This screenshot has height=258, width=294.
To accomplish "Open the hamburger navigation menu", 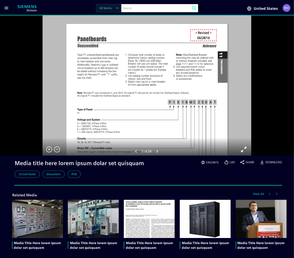I will (x=6, y=8).
